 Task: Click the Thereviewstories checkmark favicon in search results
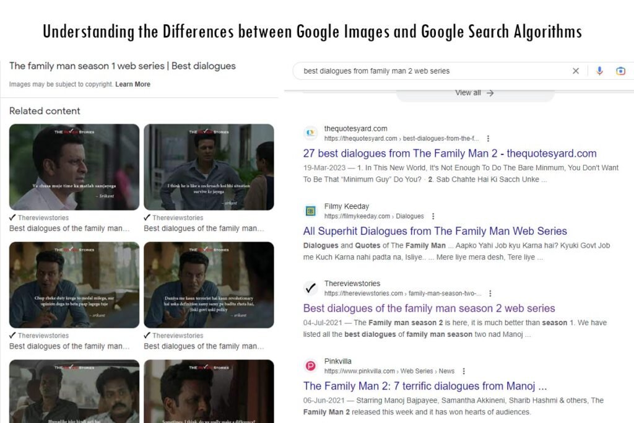310,288
